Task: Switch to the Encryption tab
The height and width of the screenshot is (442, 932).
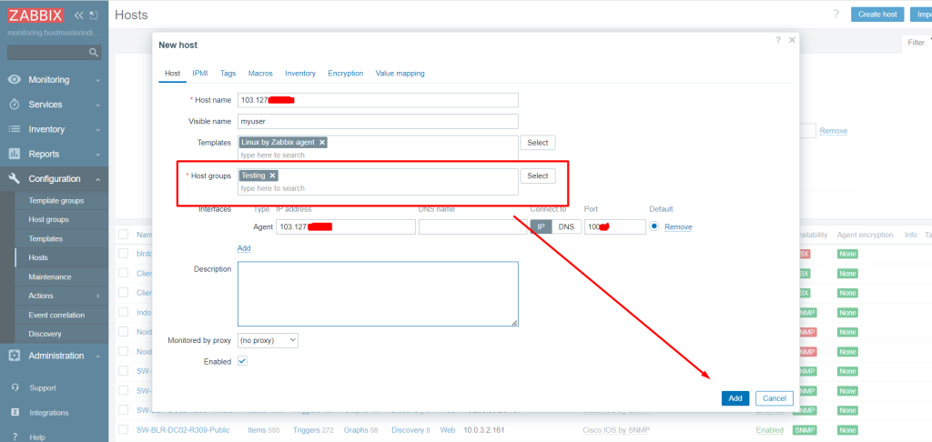Action: [345, 73]
